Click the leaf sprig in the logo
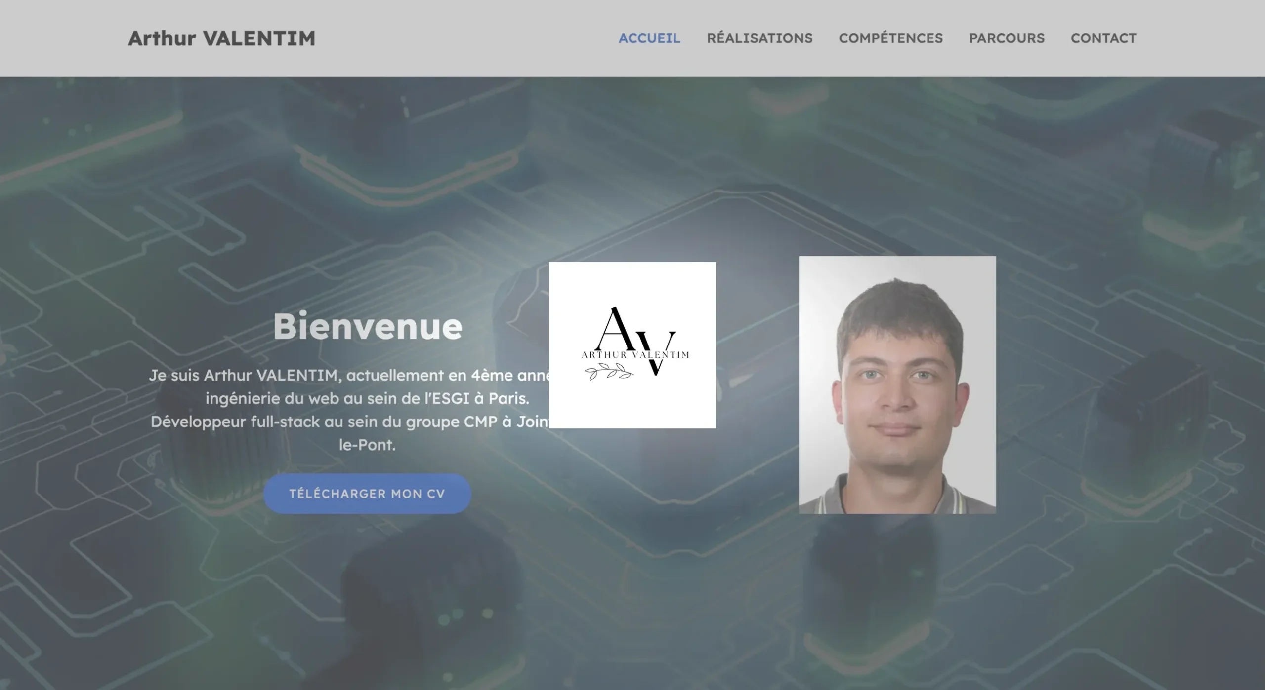This screenshot has width=1265, height=690. tap(609, 372)
